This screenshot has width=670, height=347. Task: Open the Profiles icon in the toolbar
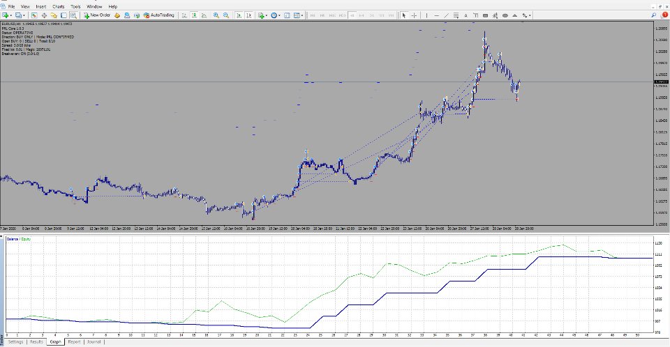tap(18, 15)
